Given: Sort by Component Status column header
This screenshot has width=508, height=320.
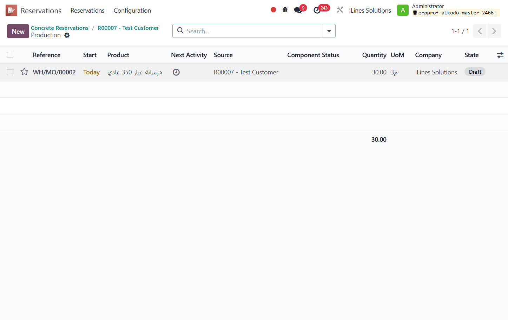Looking at the screenshot, I should coord(313,55).
